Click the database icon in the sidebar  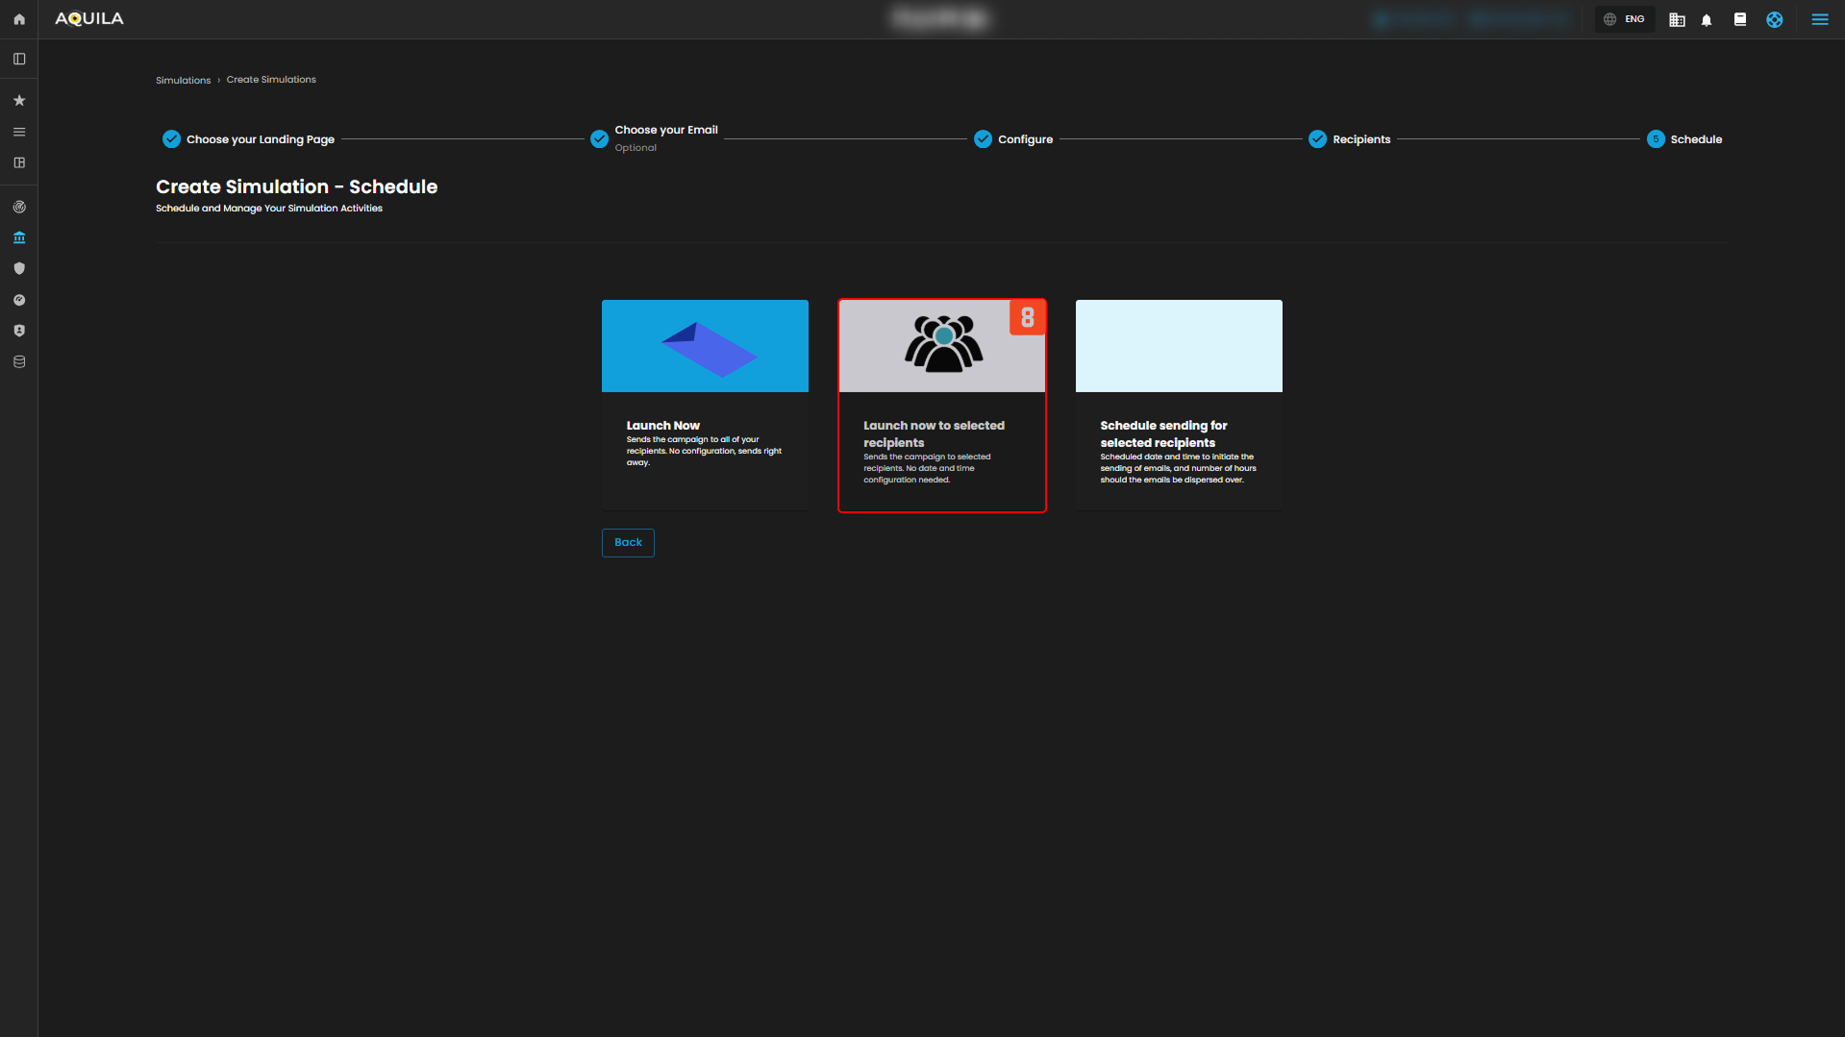tap(19, 362)
